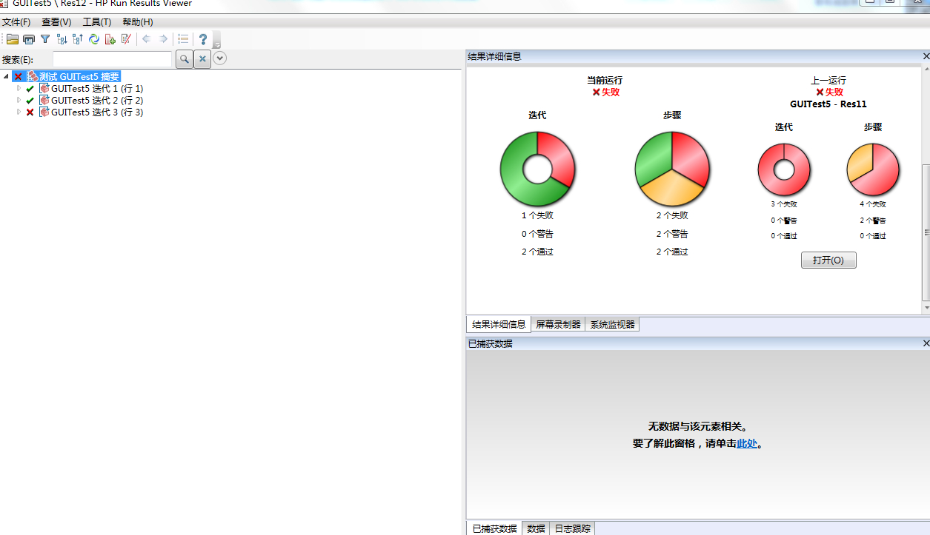Click green check icon of 迭代 2 row
Viewport: 930px width, 535px height.
click(30, 101)
